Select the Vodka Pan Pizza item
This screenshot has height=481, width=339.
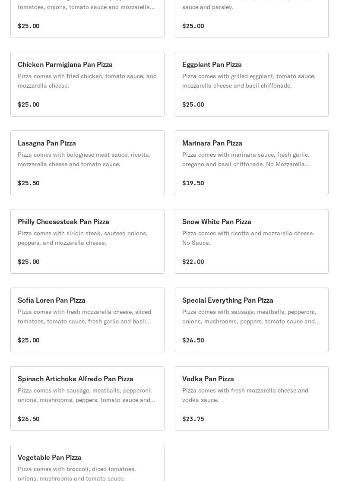[x=251, y=399]
